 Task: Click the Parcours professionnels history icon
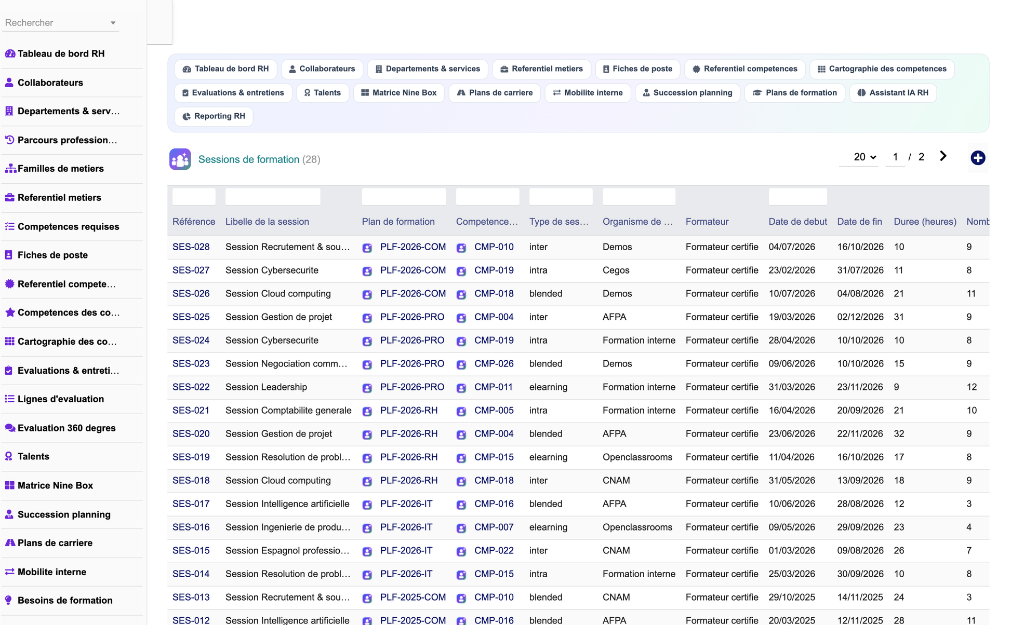tap(9, 140)
